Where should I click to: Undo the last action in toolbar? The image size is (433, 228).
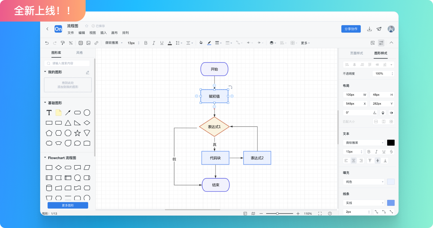tap(47, 43)
